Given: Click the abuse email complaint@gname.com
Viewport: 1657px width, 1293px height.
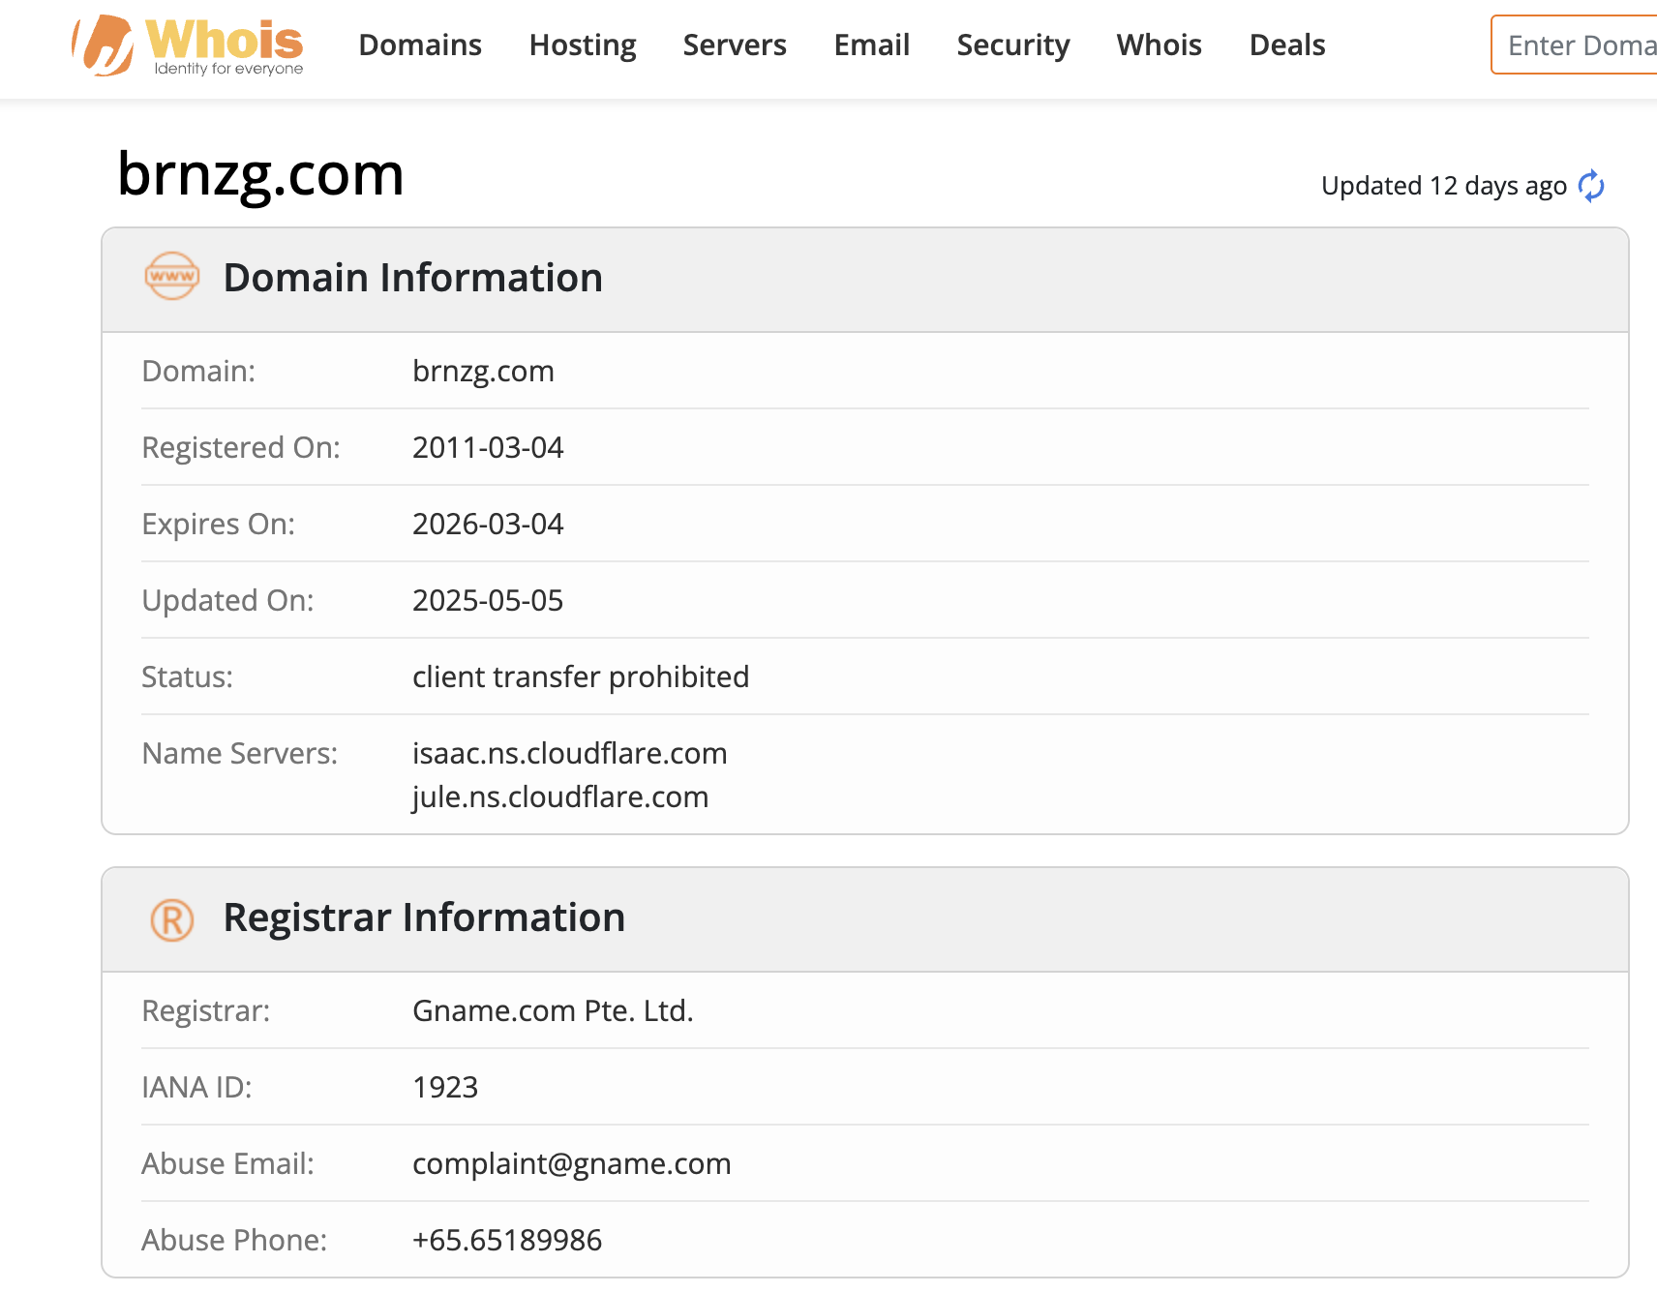Looking at the screenshot, I should [571, 1163].
